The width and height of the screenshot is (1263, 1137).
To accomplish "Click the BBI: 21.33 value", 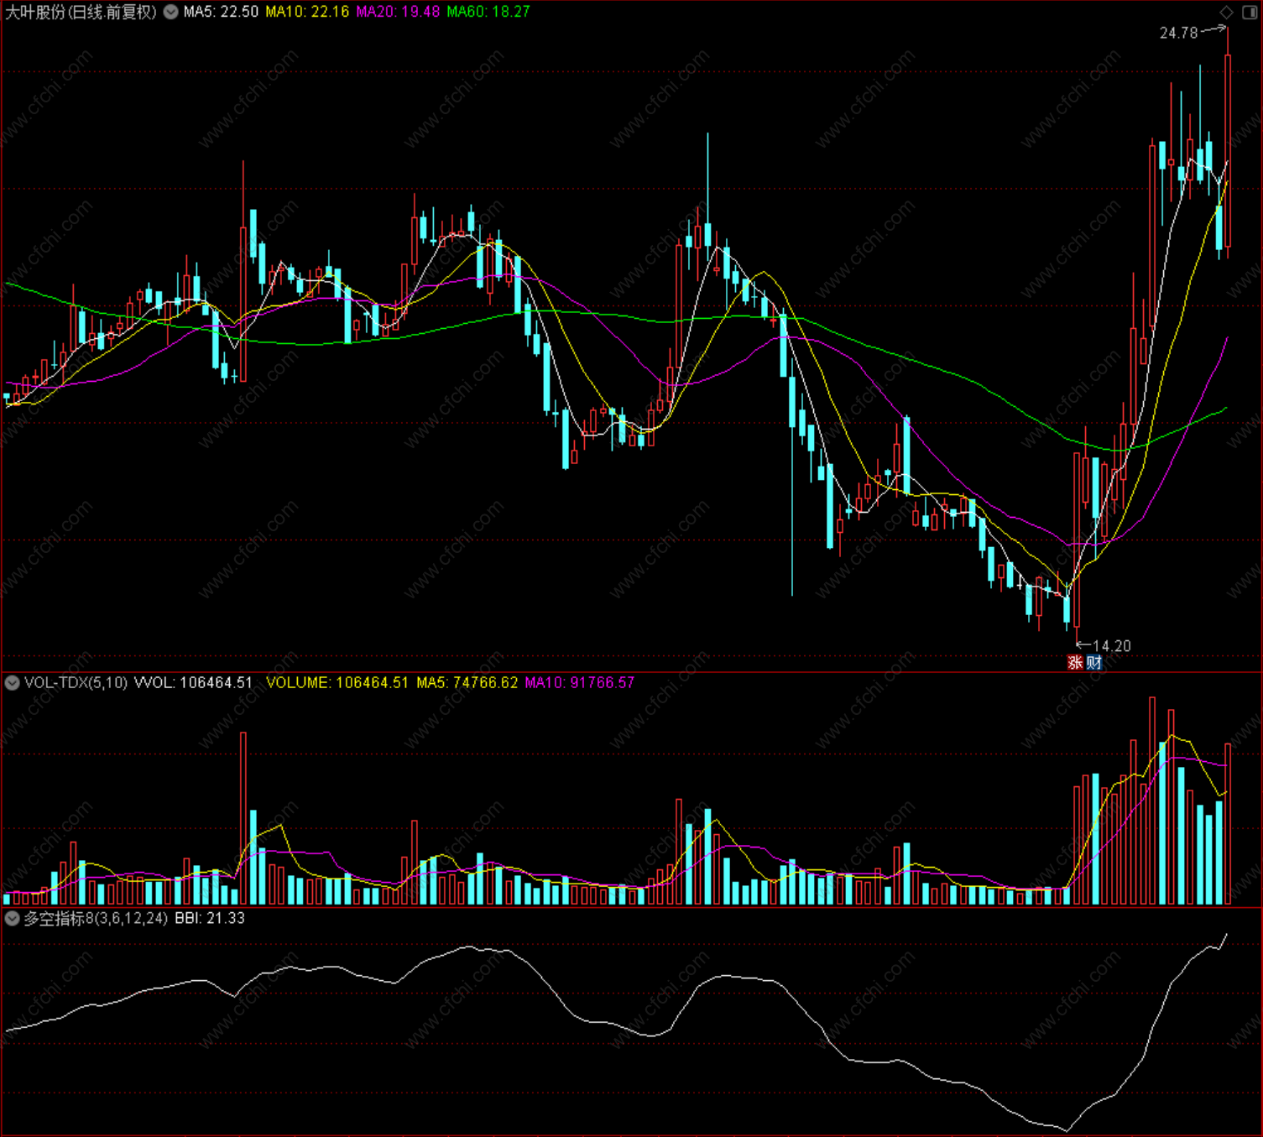I will (x=210, y=919).
